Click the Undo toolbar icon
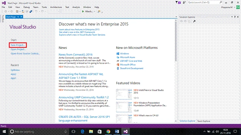The image size is (241, 135). point(36,11)
